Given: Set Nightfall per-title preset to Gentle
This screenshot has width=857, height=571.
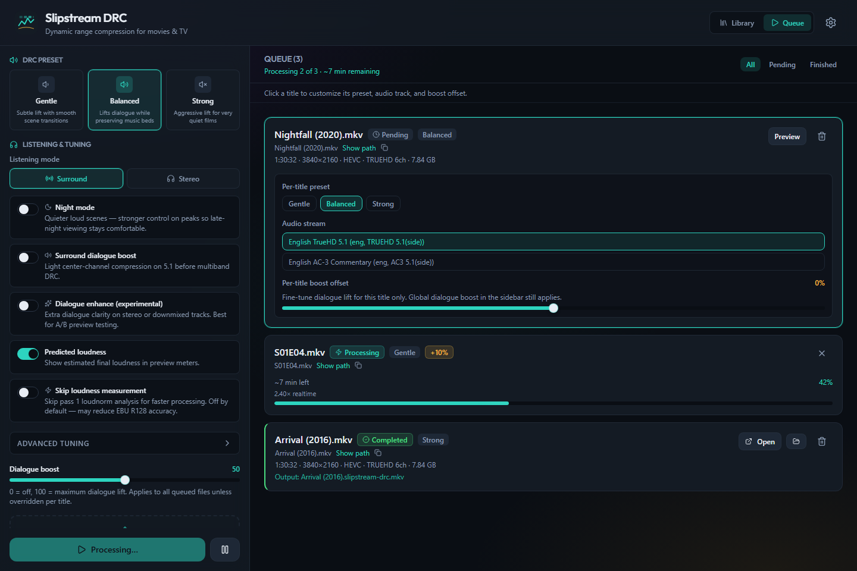Looking at the screenshot, I should [299, 204].
